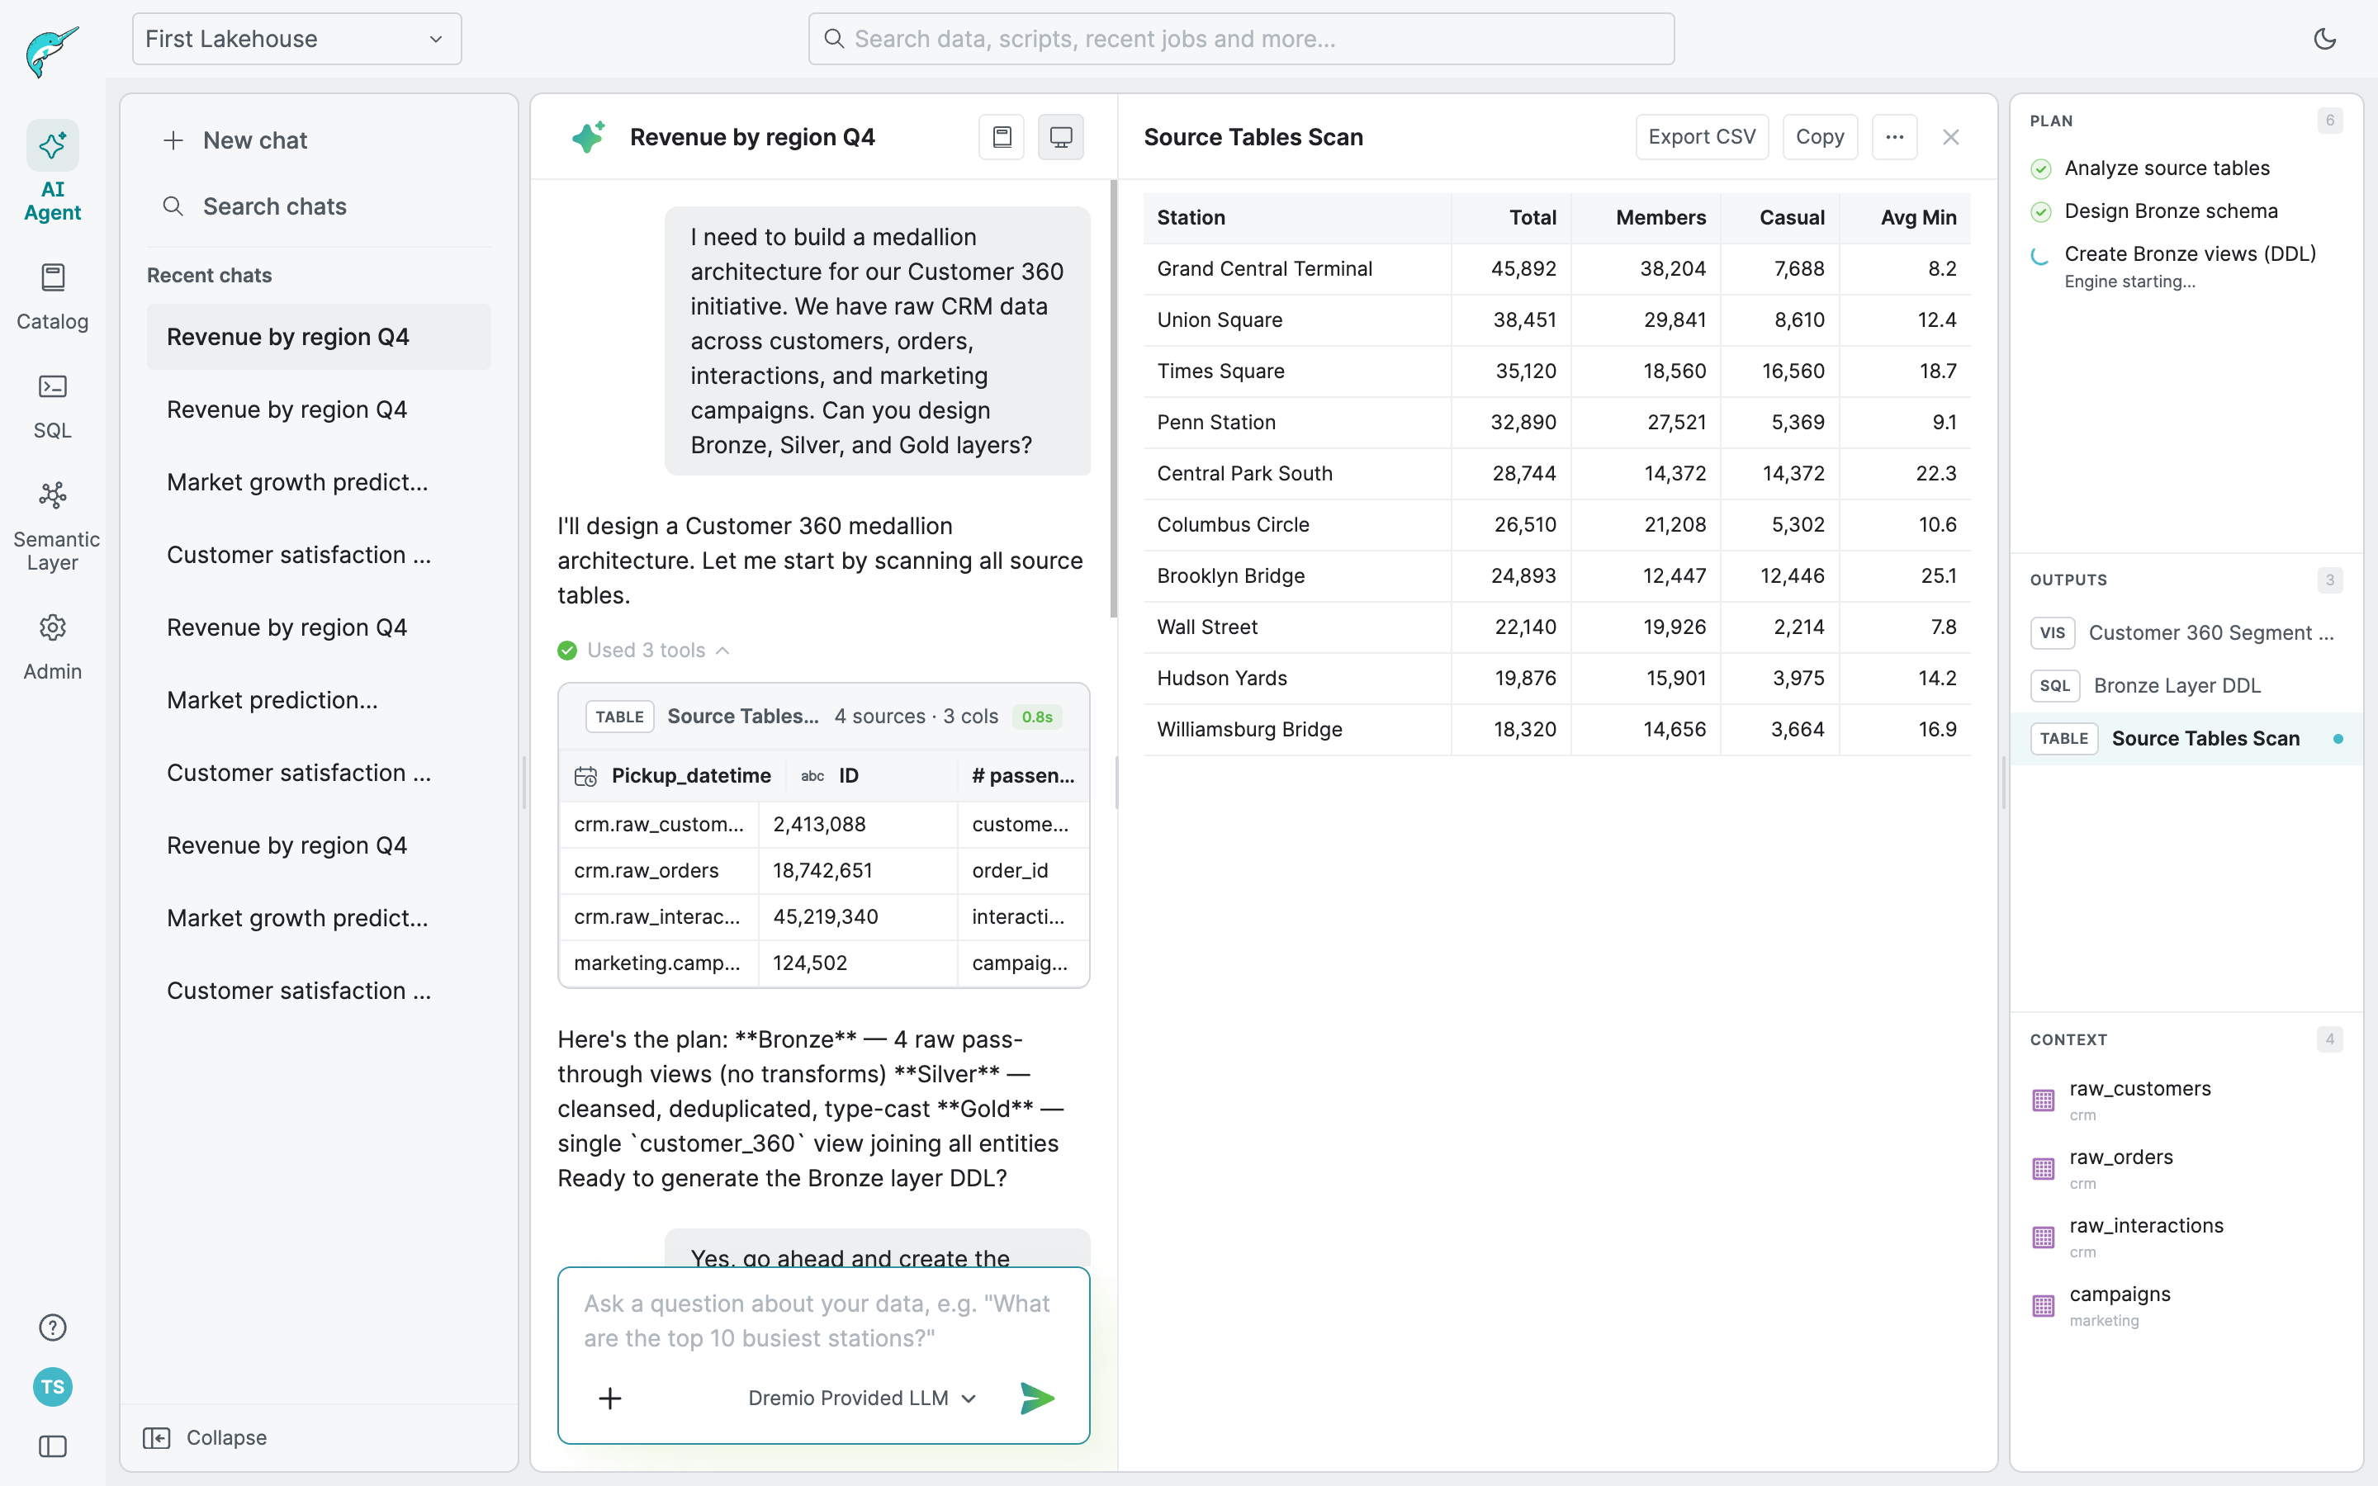Viewport: 2378px width, 1486px height.
Task: Open help via the question mark icon
Action: 52,1327
